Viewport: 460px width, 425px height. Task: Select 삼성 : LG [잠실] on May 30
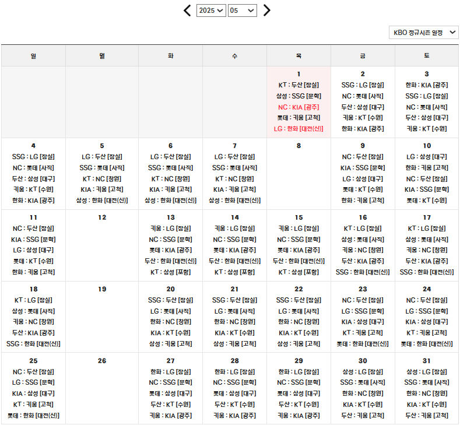[363, 372]
